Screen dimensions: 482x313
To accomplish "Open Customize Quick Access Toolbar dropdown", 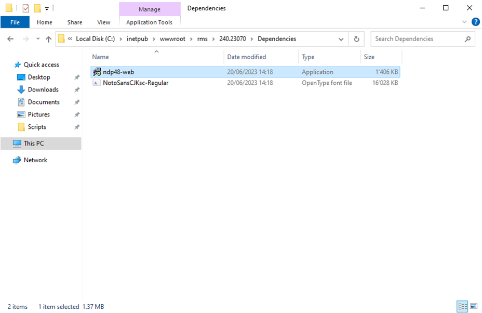I will click(x=47, y=8).
